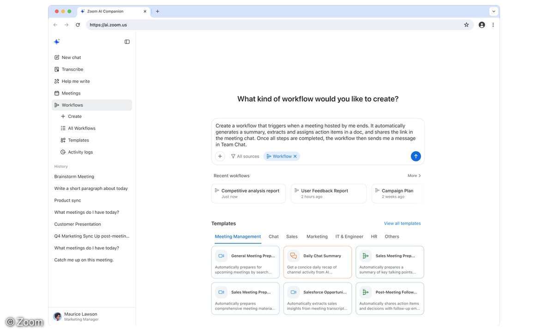The width and height of the screenshot is (554, 332).
Task: Collapse the sidebar using panel icon
Action: point(127,41)
